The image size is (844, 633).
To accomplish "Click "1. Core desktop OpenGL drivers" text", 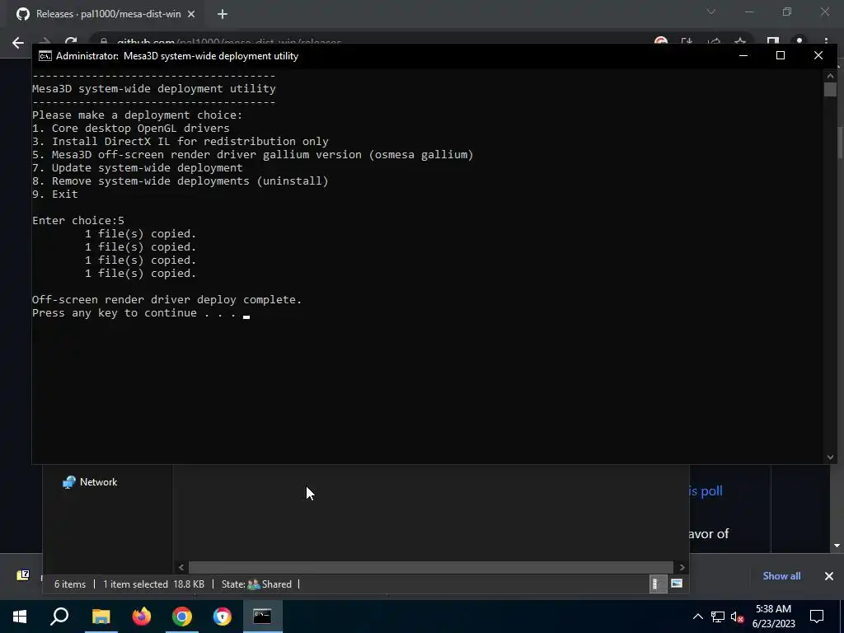I will click(x=131, y=128).
